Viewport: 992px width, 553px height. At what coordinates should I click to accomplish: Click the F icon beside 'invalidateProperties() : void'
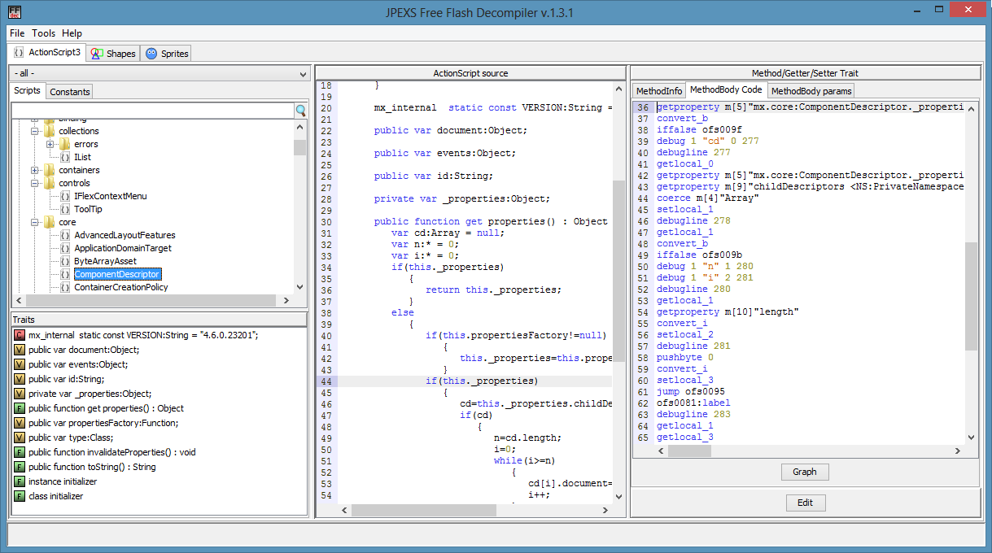click(x=20, y=452)
